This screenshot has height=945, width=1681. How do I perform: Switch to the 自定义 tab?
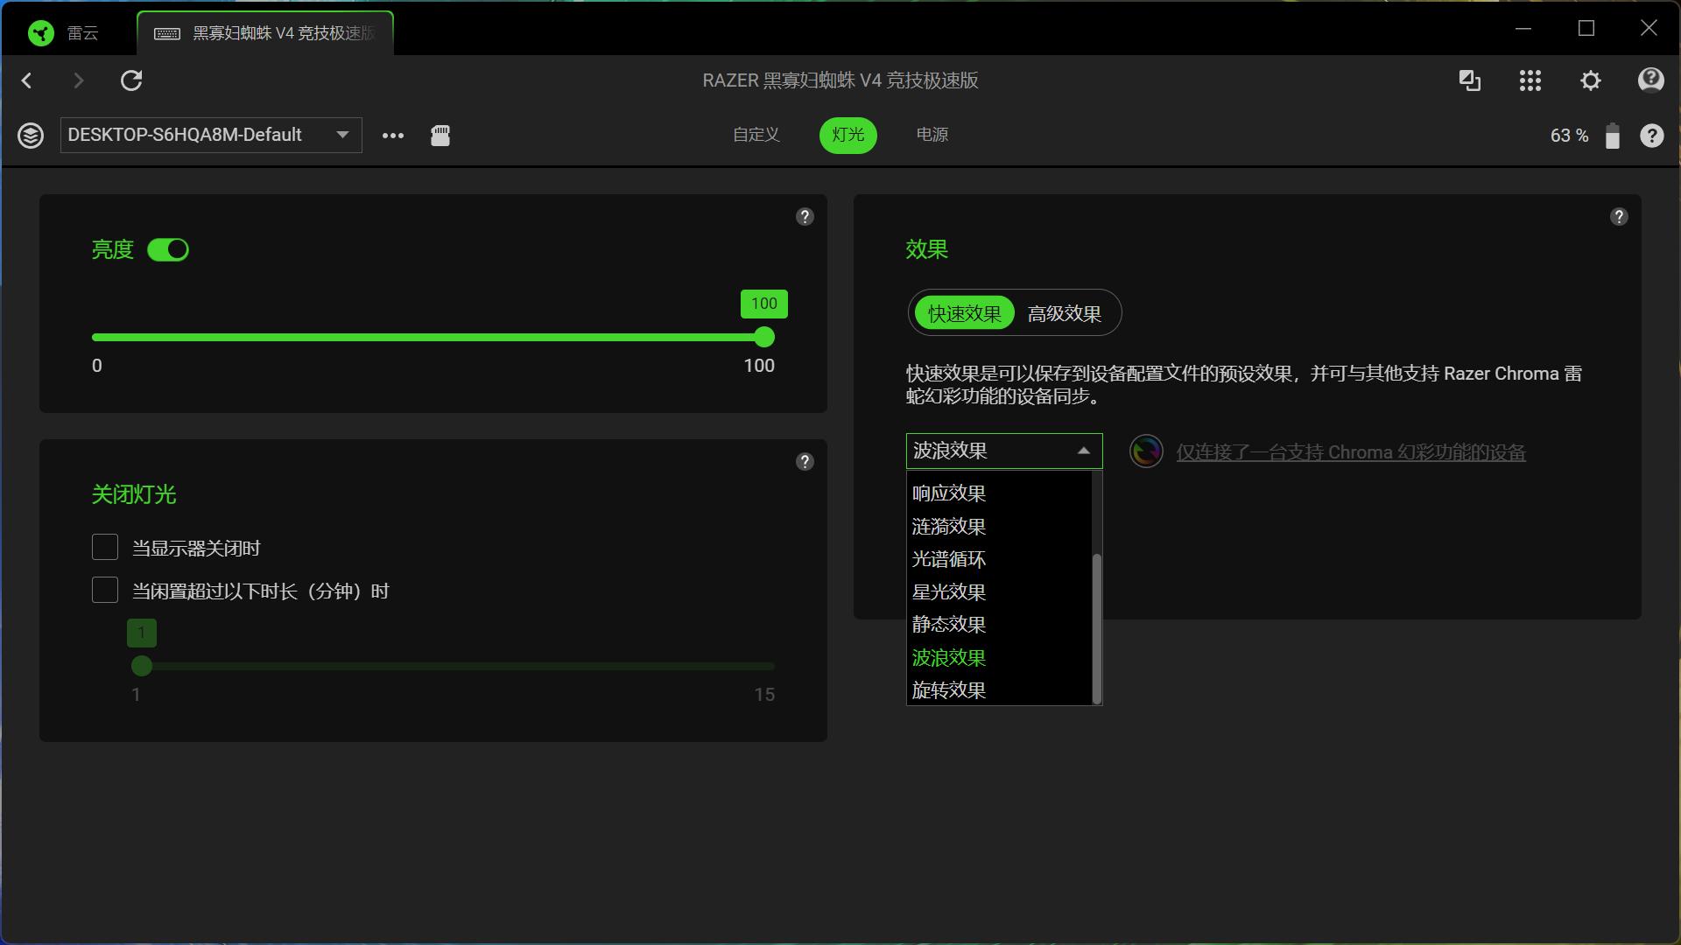point(756,135)
